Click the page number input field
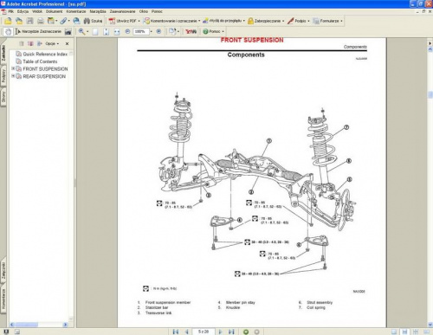The height and width of the screenshot is (335, 433). point(204,332)
